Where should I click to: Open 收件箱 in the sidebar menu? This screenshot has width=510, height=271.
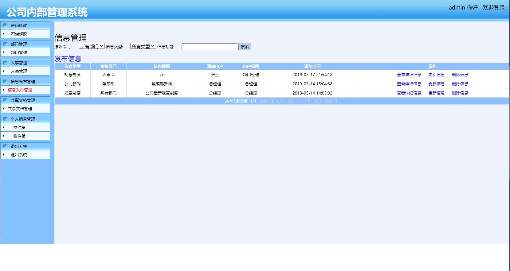coord(19,136)
